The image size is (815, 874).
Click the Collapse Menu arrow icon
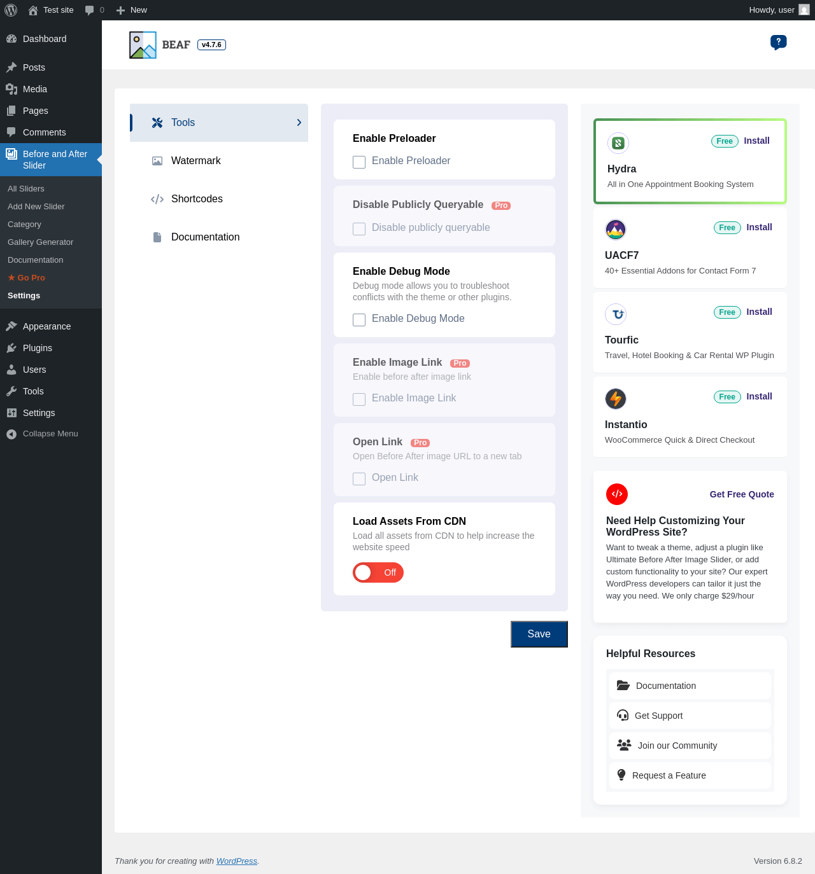(11, 434)
